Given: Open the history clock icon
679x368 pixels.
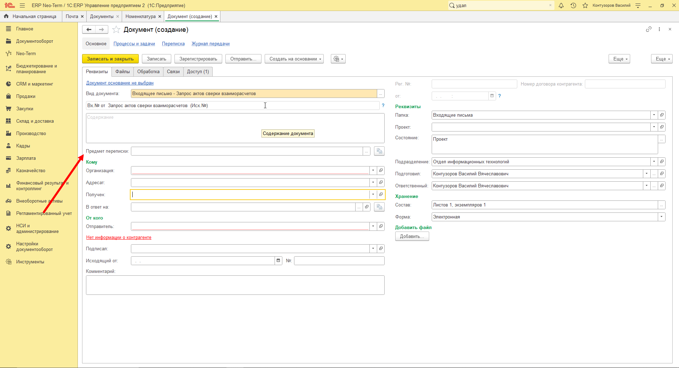Looking at the screenshot, I should [573, 5].
